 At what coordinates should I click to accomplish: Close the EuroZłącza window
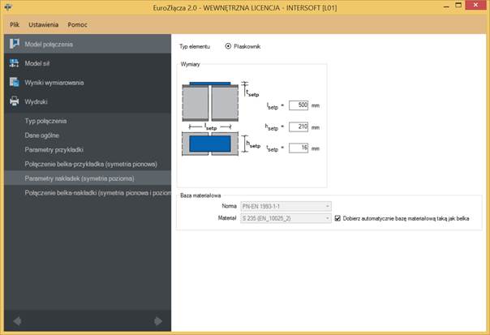click(475, 5)
